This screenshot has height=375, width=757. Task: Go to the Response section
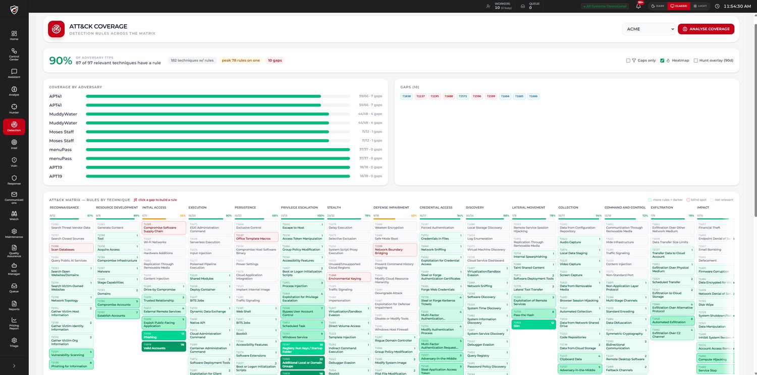pos(14,180)
